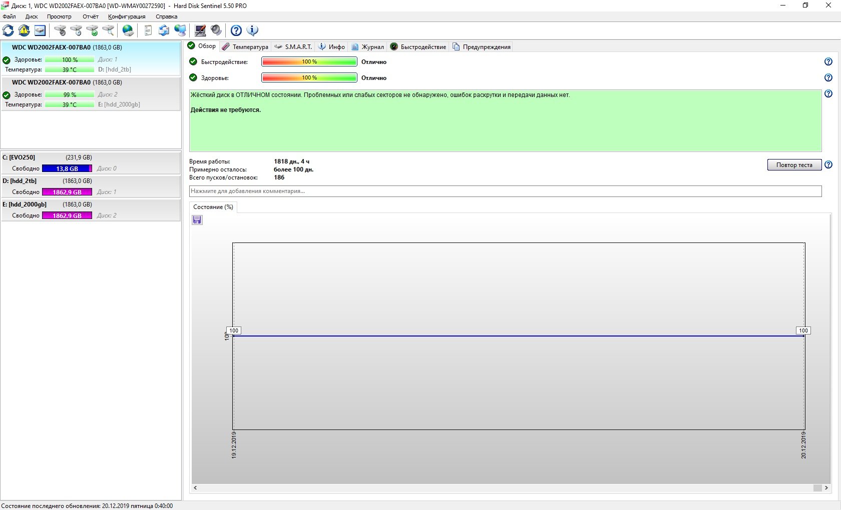Click the graph scrollbar left arrow
Image resolution: width=841 pixels, height=510 pixels.
(195, 488)
